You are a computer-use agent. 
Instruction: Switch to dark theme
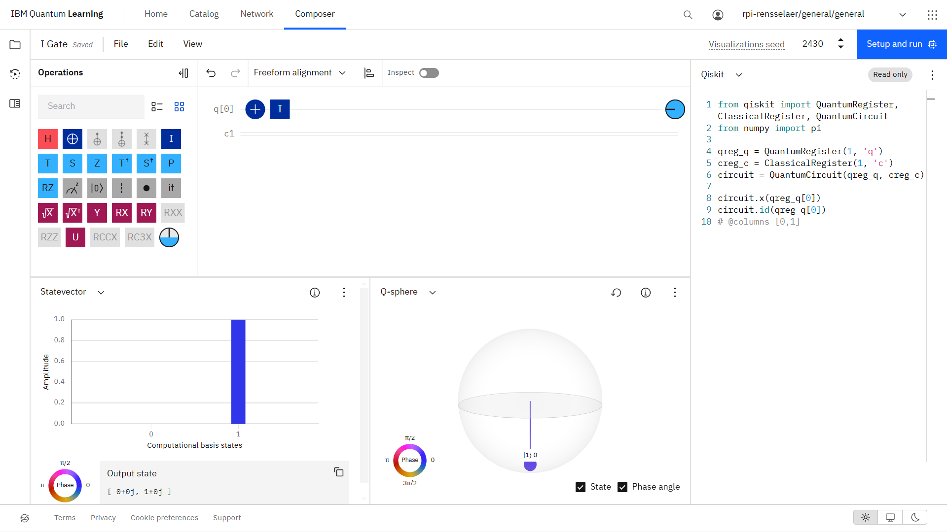[x=915, y=517]
